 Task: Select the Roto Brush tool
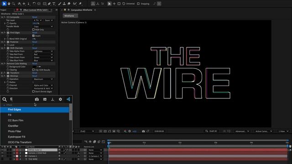75,4
